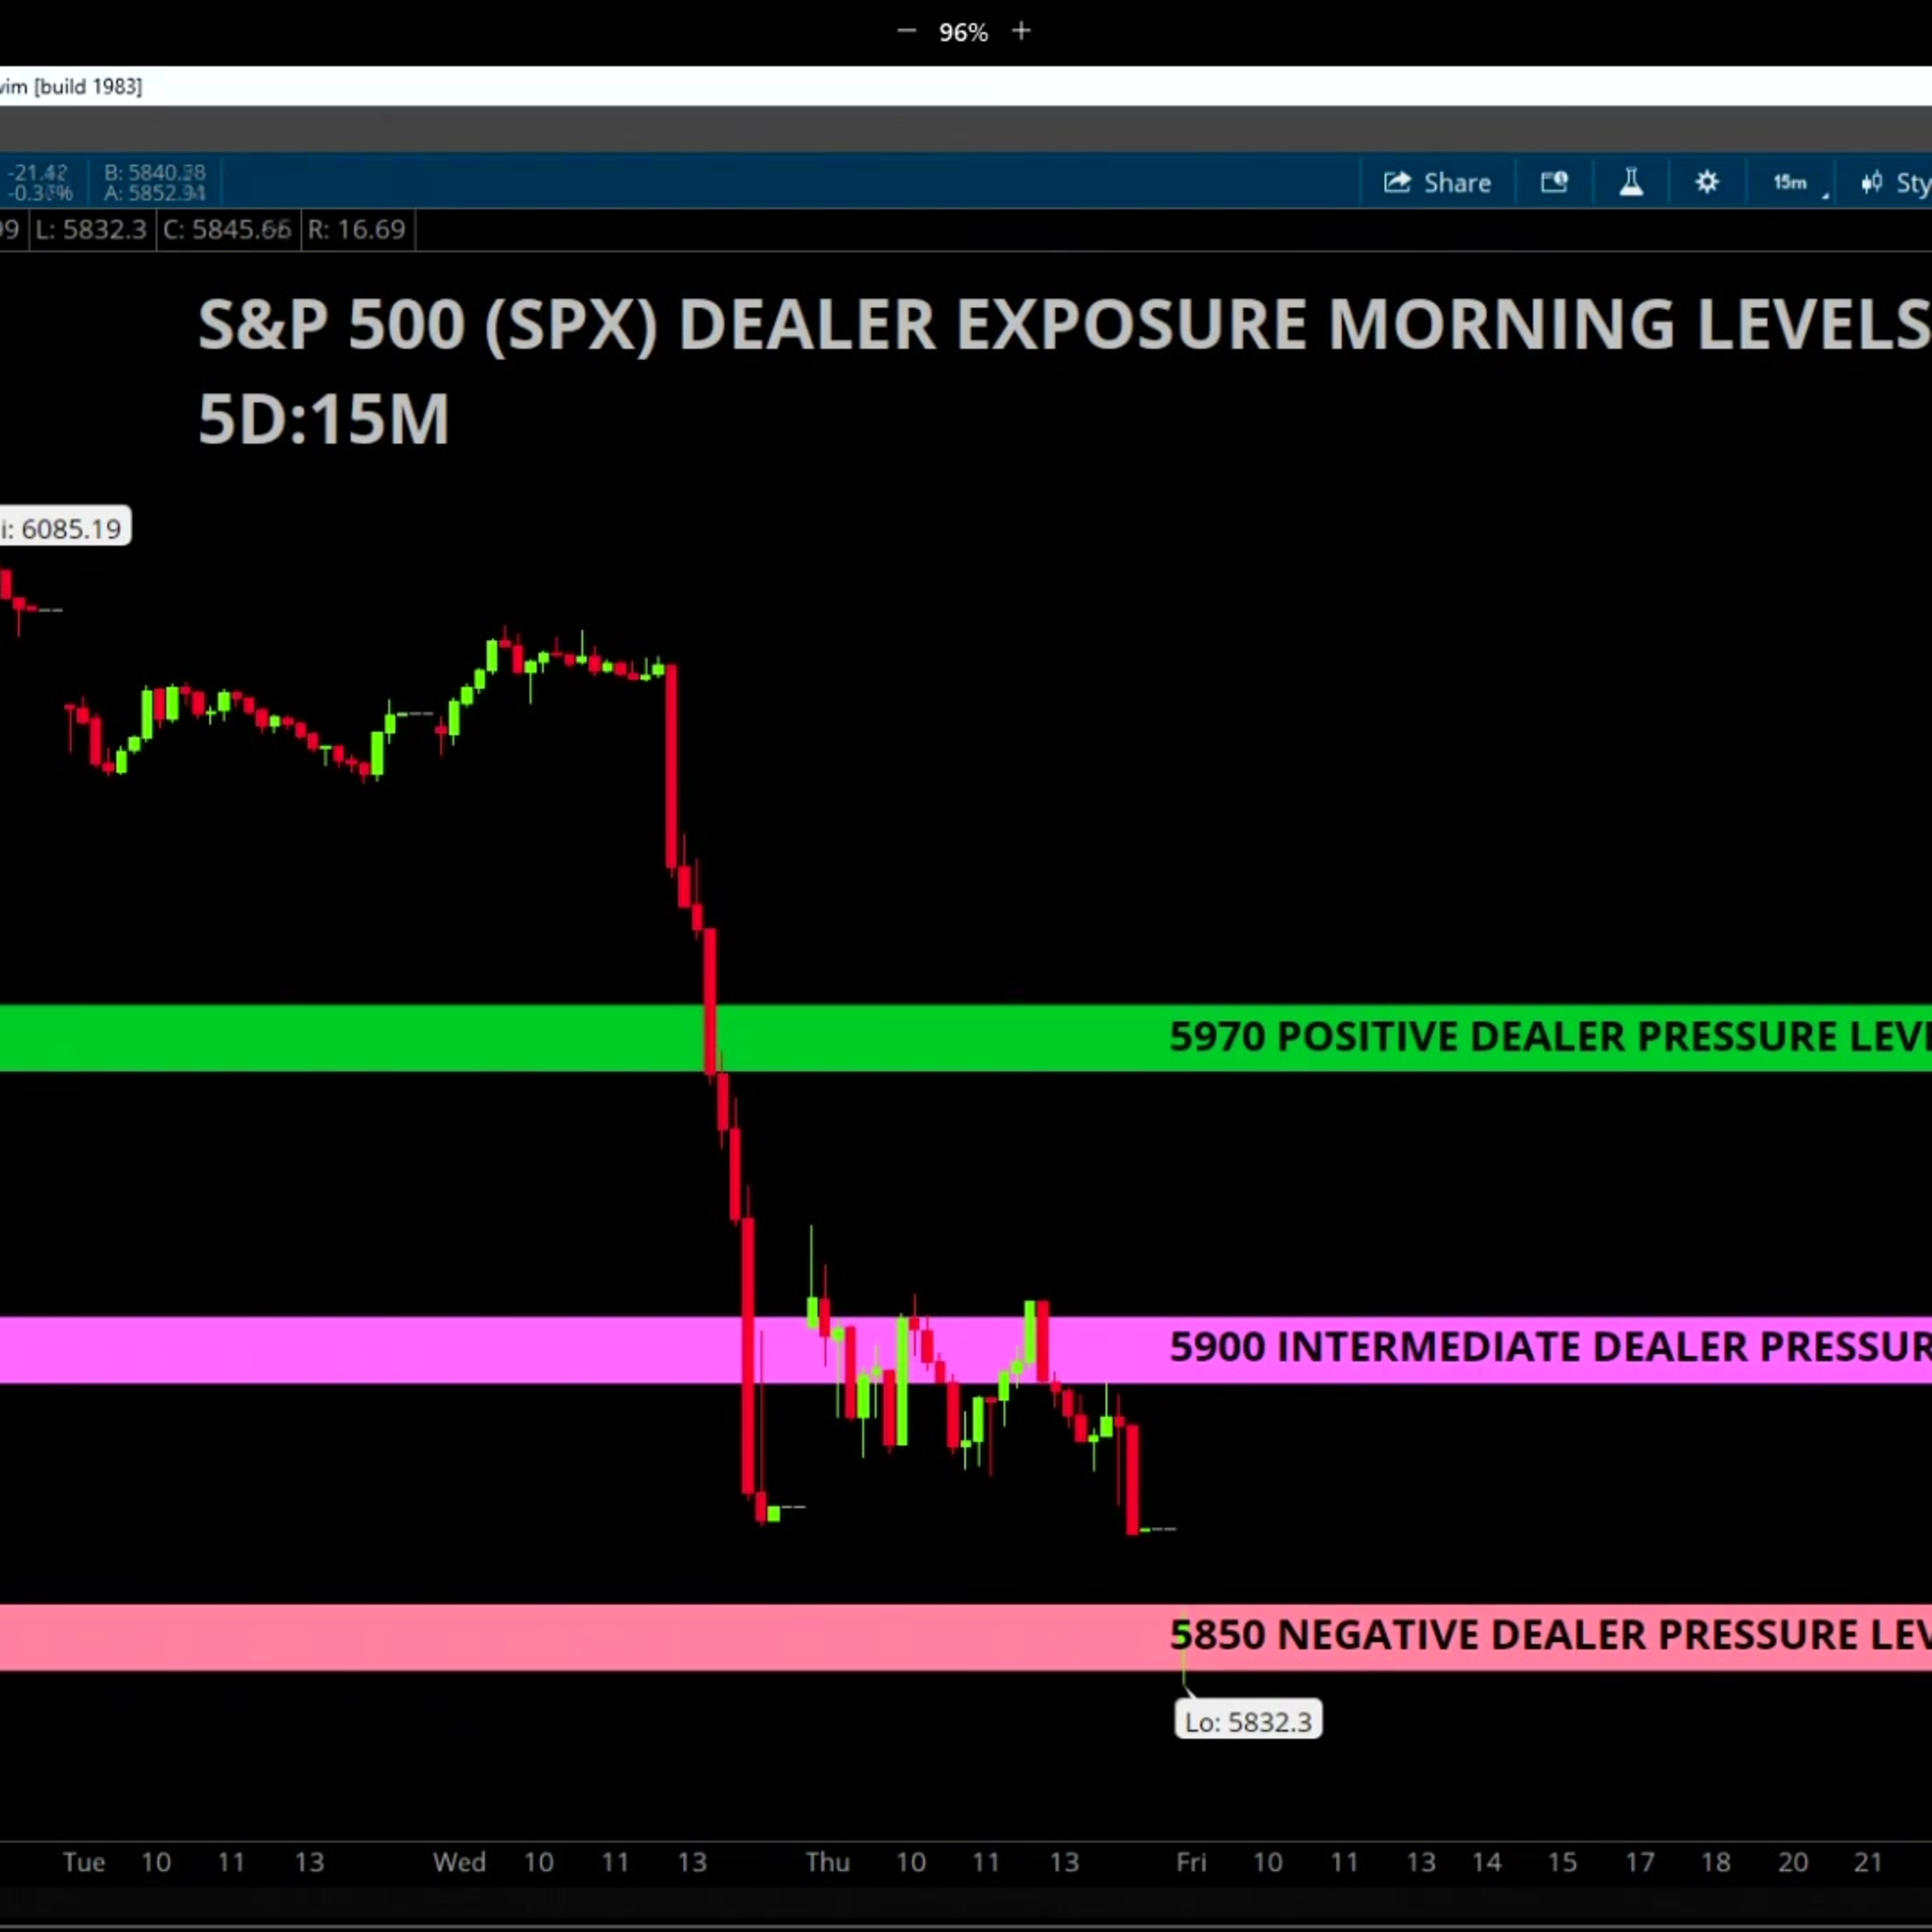Click the R: 16.69 range value field

357,230
